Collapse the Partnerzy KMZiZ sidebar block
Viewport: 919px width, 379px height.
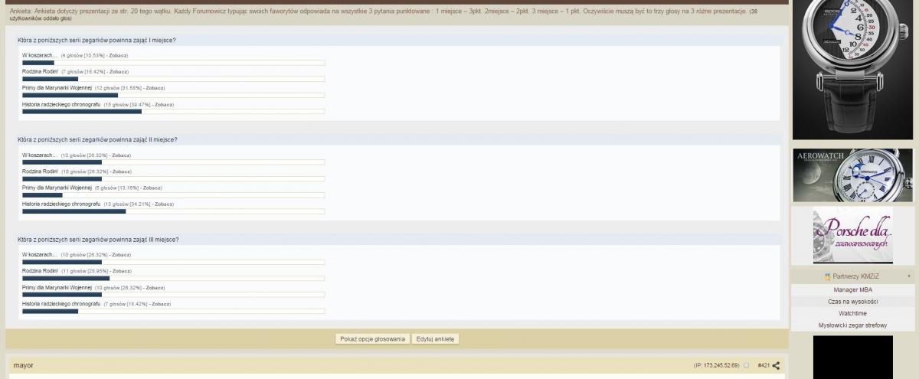click(x=909, y=276)
